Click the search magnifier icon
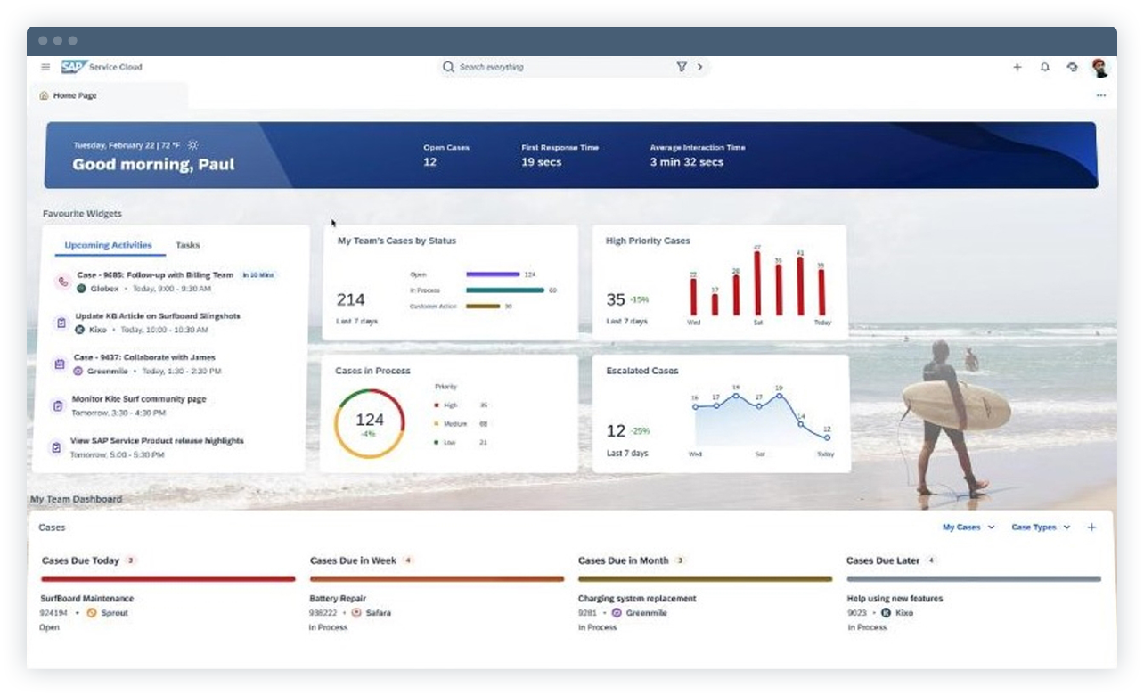The width and height of the screenshot is (1144, 695). pyautogui.click(x=446, y=67)
